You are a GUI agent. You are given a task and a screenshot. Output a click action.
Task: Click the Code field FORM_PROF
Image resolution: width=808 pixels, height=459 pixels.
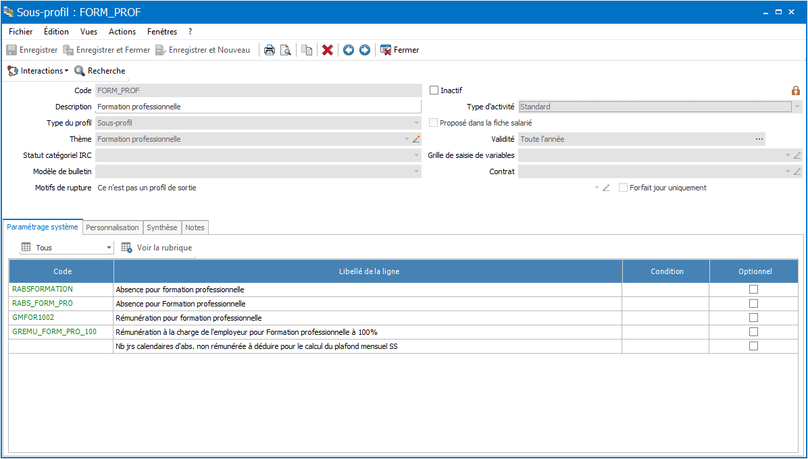coord(259,90)
